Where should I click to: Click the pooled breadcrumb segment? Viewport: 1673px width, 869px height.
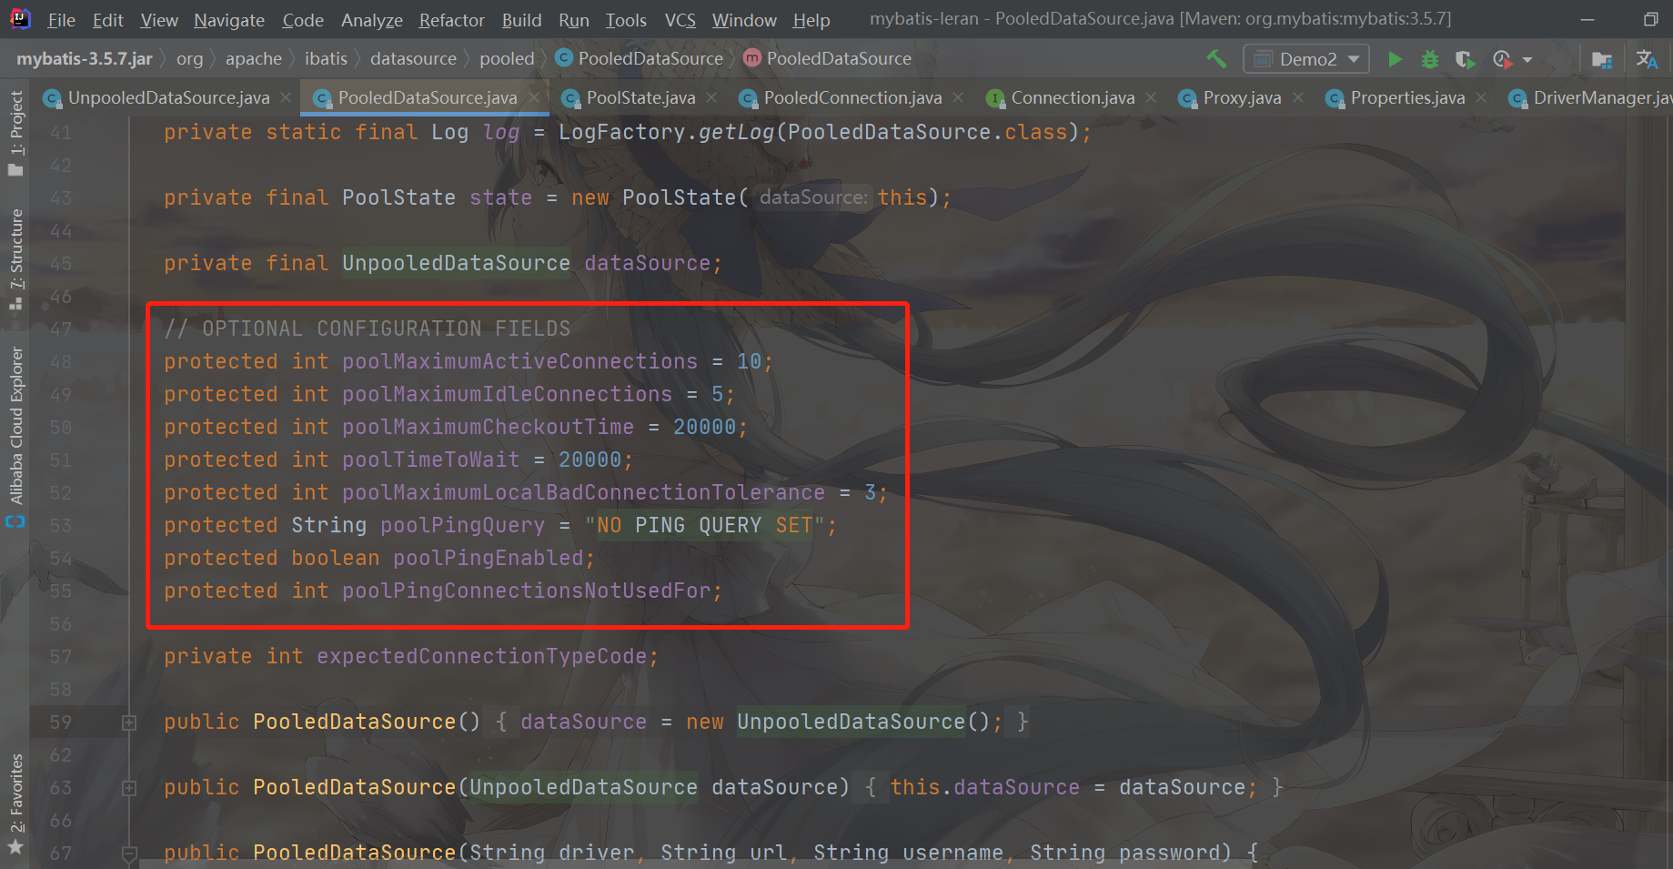tap(507, 59)
